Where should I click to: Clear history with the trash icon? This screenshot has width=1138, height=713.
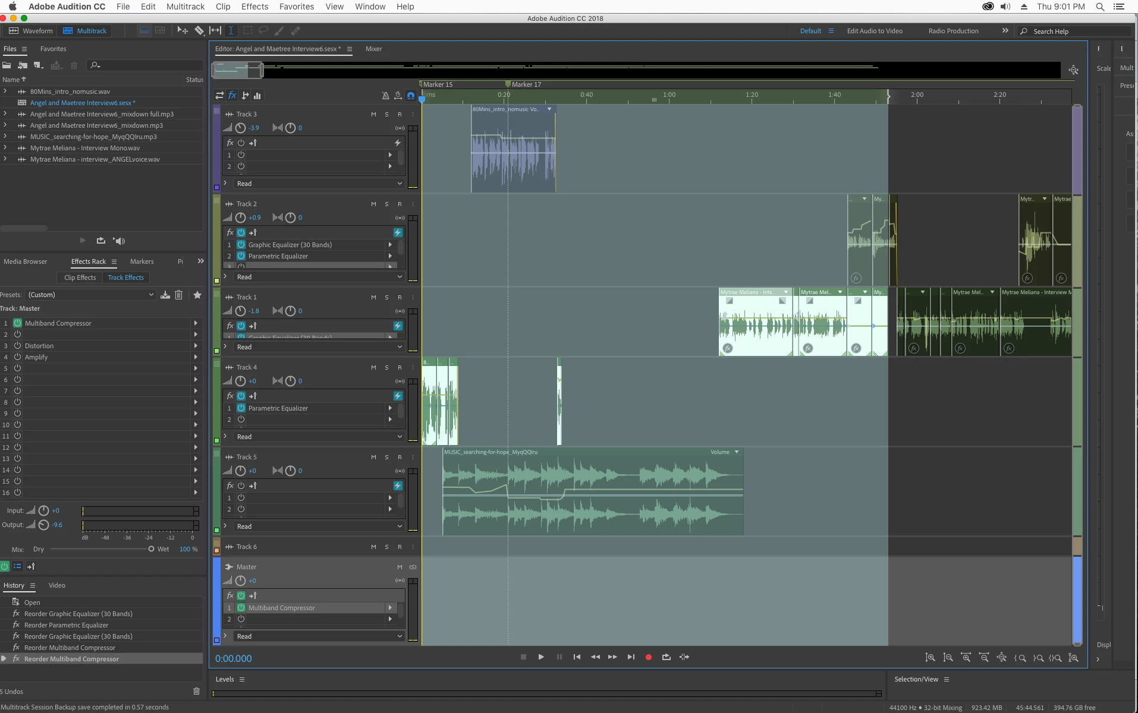tap(197, 691)
